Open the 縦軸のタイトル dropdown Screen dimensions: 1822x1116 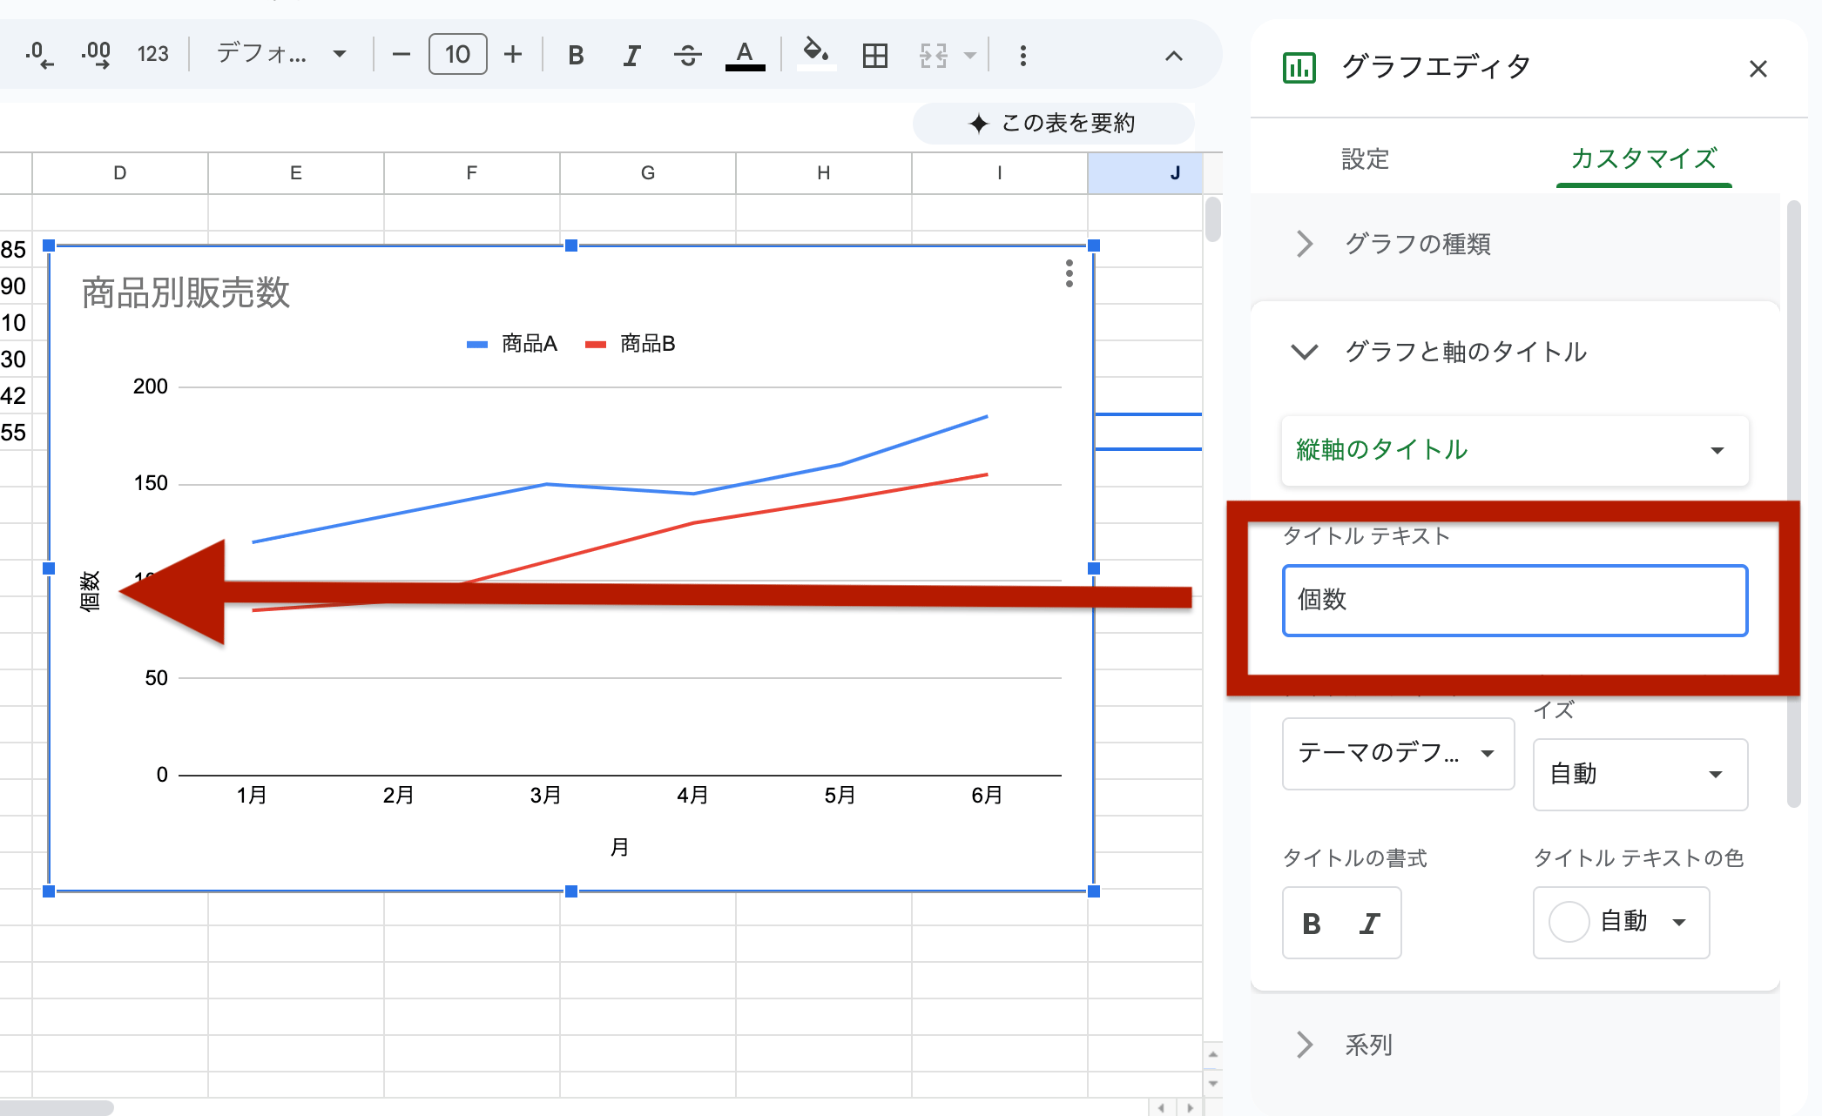[1514, 450]
